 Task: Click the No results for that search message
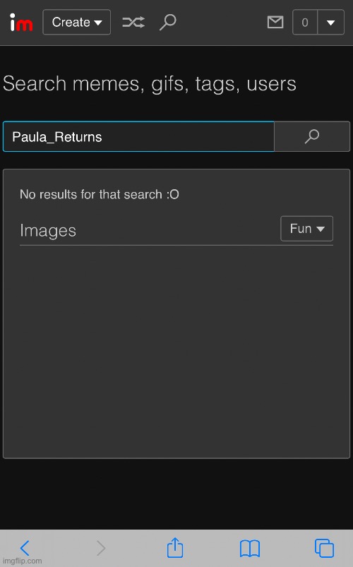point(100,194)
